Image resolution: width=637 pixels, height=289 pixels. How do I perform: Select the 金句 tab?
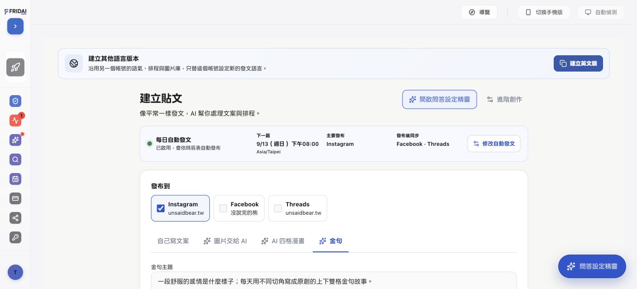(x=330, y=241)
